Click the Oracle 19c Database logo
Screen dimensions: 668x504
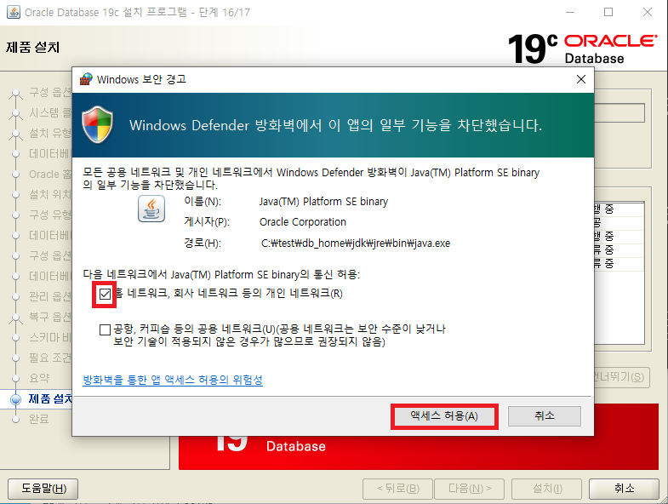point(582,49)
